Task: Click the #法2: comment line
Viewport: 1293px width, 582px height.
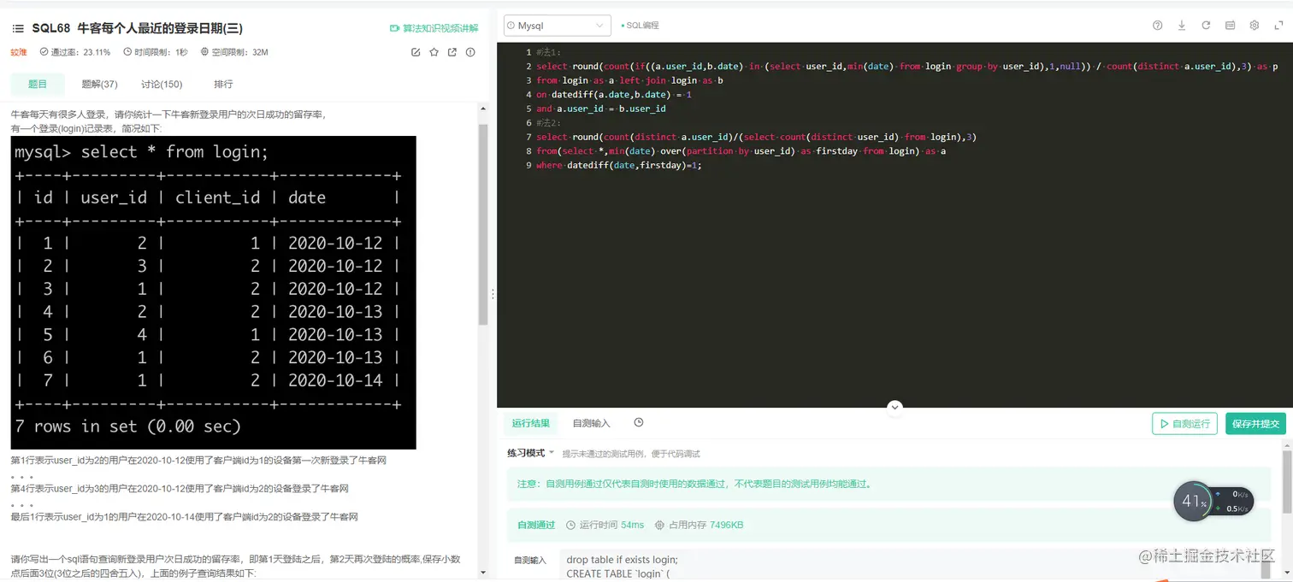Action: (547, 122)
